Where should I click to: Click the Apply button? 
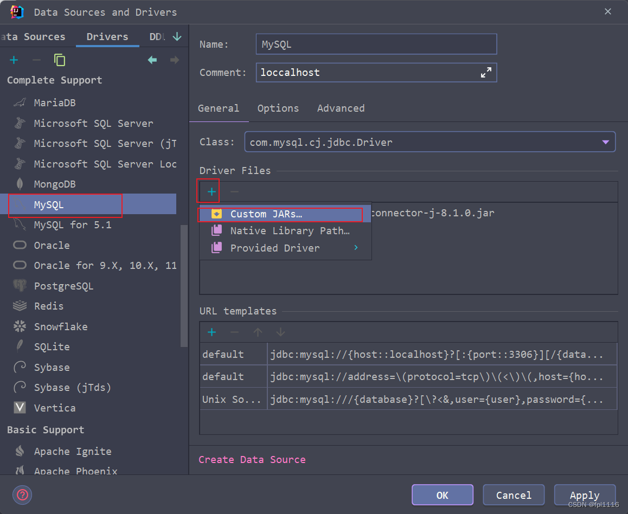point(585,495)
